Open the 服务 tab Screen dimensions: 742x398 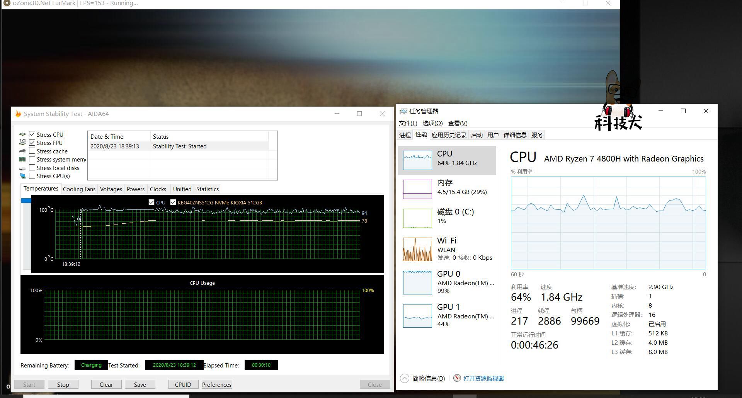tap(537, 135)
